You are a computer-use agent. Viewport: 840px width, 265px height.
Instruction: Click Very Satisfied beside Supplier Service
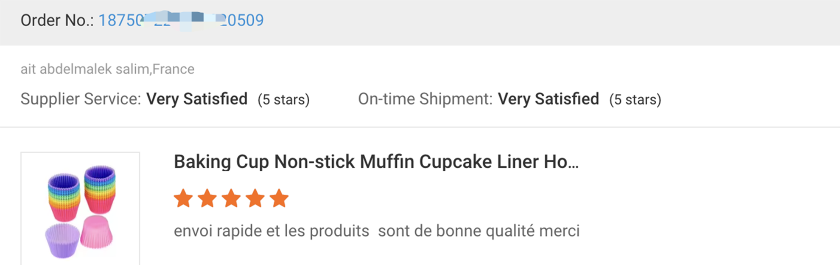[197, 99]
